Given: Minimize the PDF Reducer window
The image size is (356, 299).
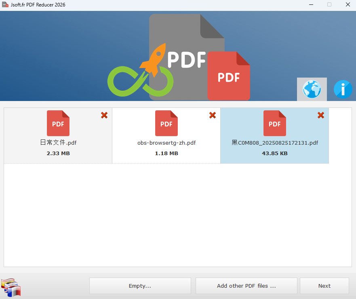Looking at the screenshot, I should coord(311,5).
